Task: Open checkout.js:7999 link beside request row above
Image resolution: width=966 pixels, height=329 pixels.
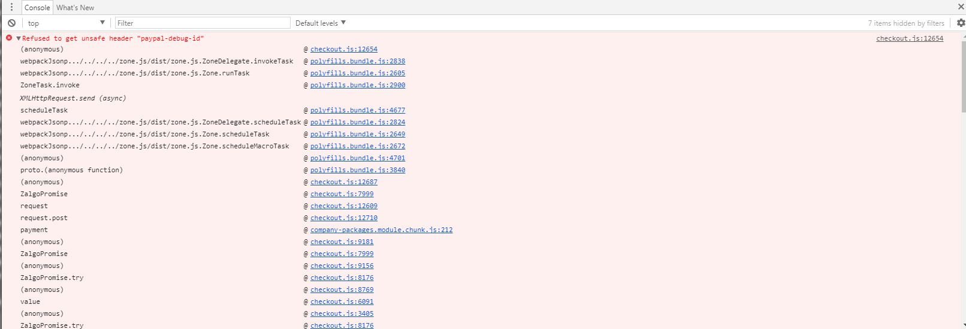Action: (x=342, y=194)
